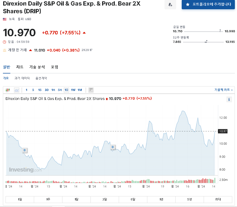237x207 pixels.
Task: Open the 포럼 tab
Action: 54,67
